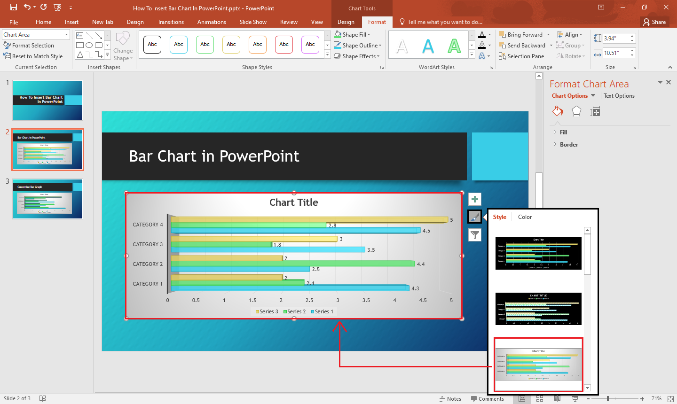Open the Size & Properties icon
Image resolution: width=677 pixels, height=404 pixels.
(595, 111)
